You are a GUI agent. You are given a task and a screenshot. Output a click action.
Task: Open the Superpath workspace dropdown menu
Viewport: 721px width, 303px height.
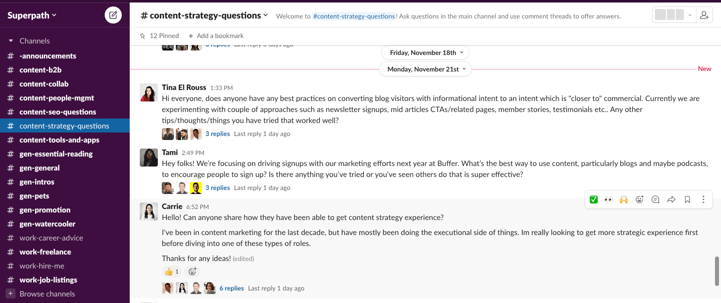(x=32, y=15)
